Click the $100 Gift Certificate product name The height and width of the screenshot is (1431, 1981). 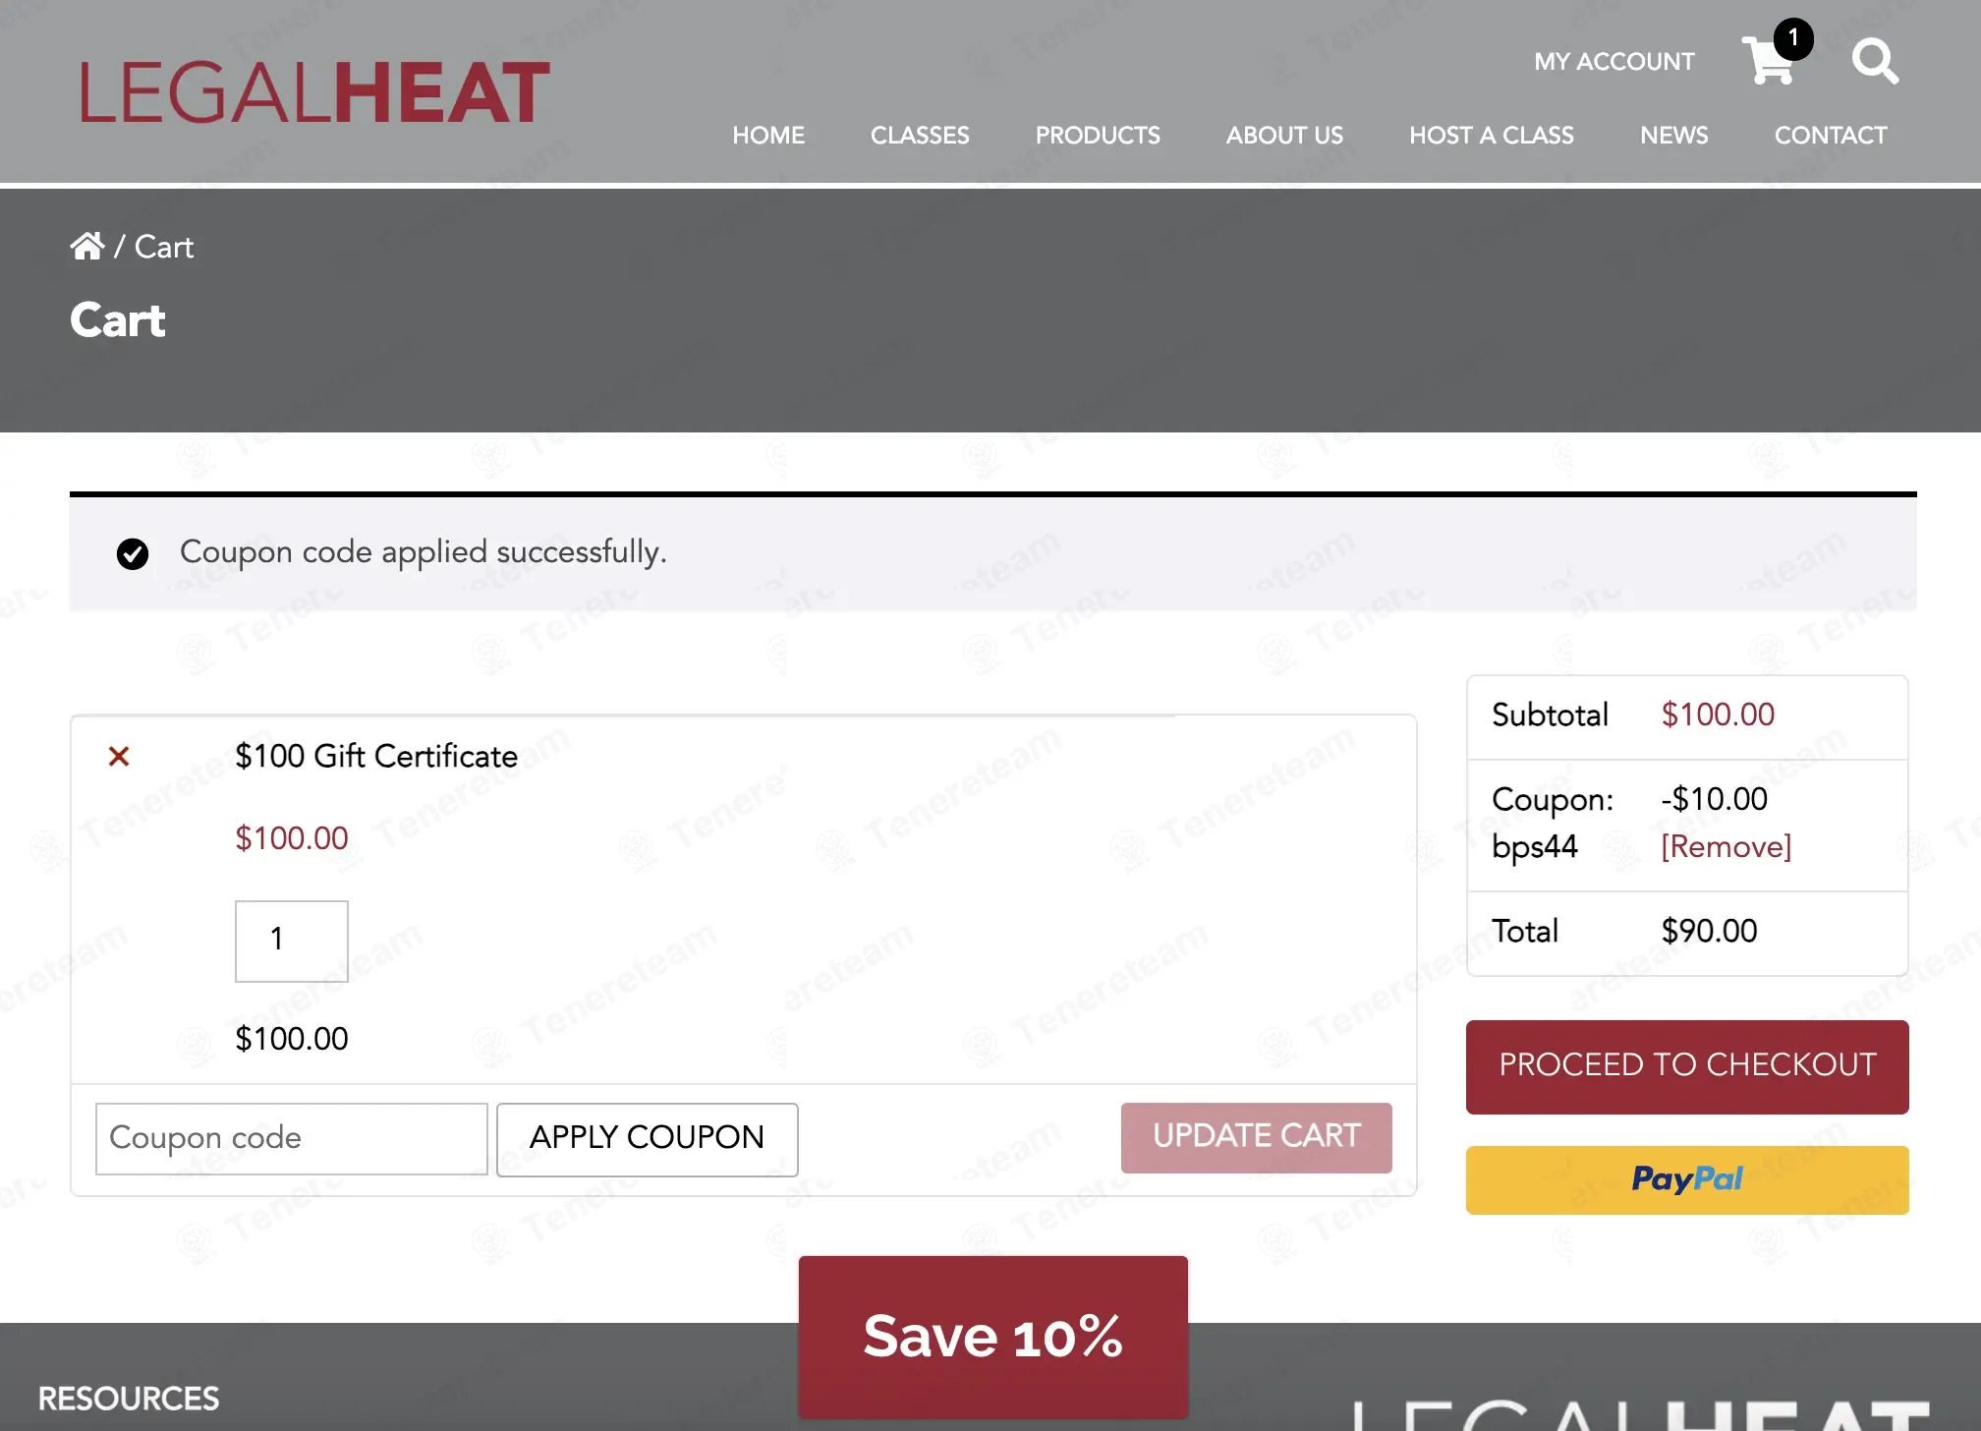pyautogui.click(x=376, y=756)
